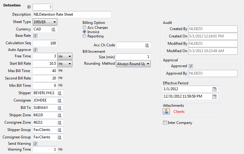Image resolution: width=244 pixels, height=154 pixels.
Task: Select the Reporting billing option
Action: pyautogui.click(x=84, y=36)
